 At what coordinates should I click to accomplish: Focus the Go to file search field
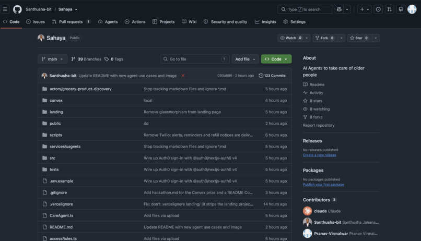pos(195,59)
